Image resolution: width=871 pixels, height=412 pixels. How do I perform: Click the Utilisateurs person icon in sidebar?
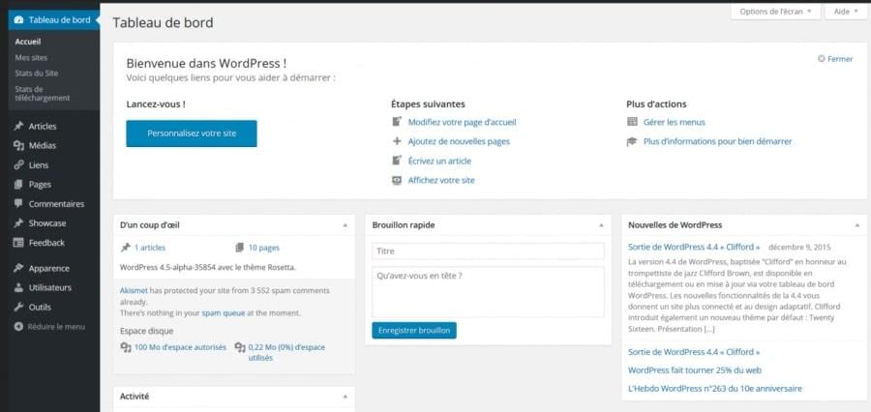(x=18, y=287)
